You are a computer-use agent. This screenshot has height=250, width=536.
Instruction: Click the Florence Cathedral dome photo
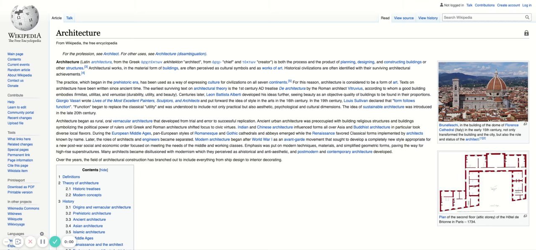coord(483,92)
